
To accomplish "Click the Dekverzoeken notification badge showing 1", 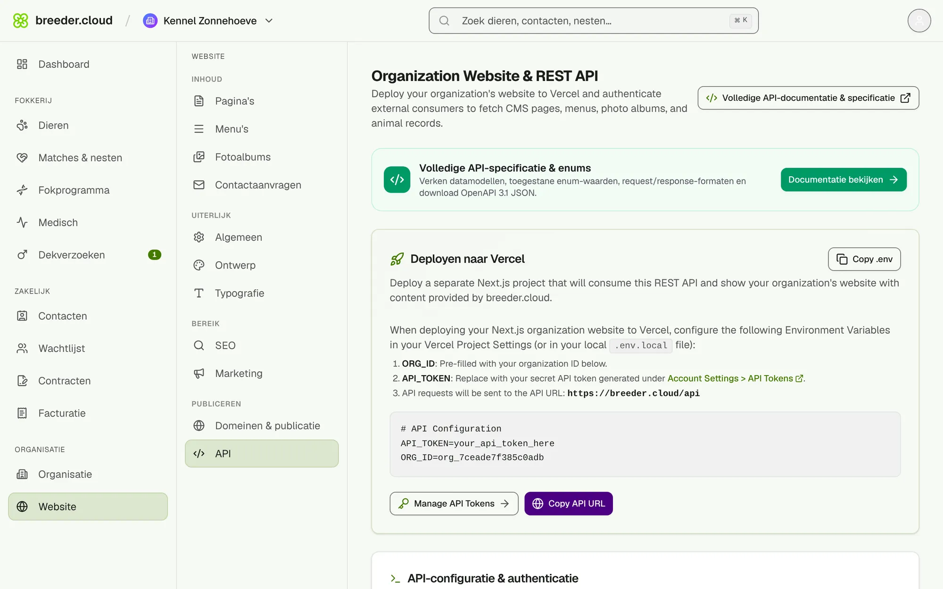I will point(155,254).
